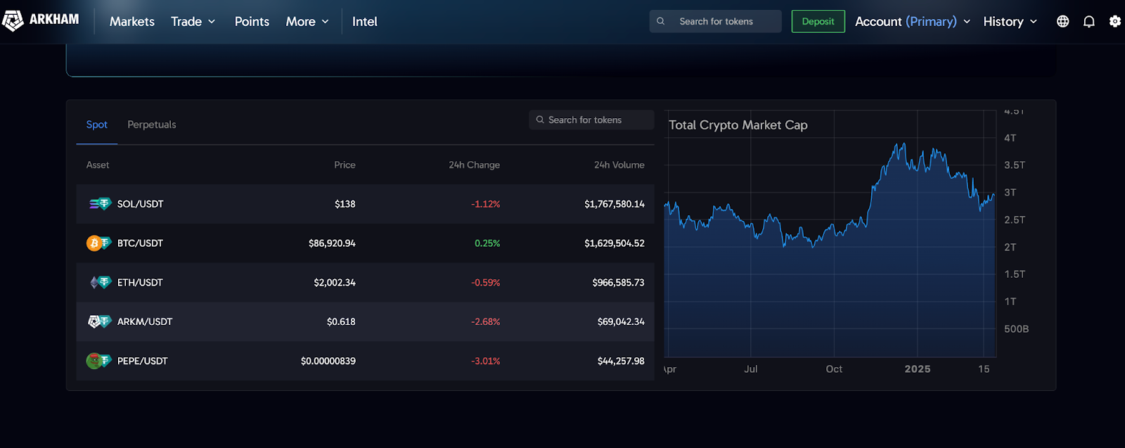This screenshot has width=1125, height=448.
Task: Expand the Trade dropdown menu
Action: tap(193, 22)
